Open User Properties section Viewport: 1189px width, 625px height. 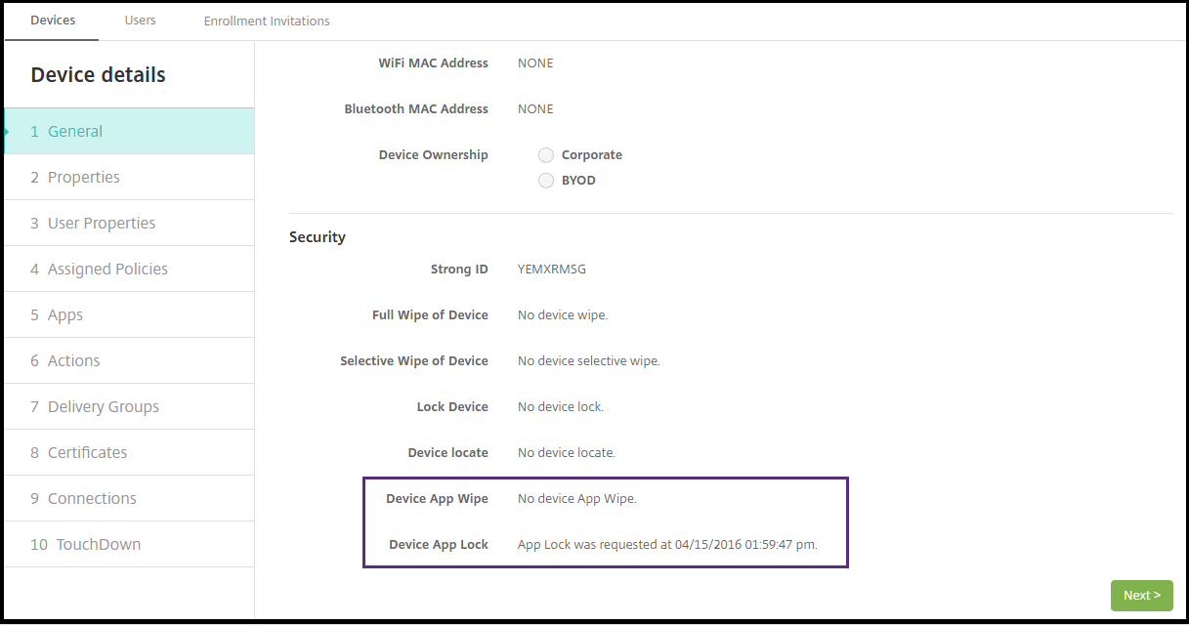pos(102,224)
